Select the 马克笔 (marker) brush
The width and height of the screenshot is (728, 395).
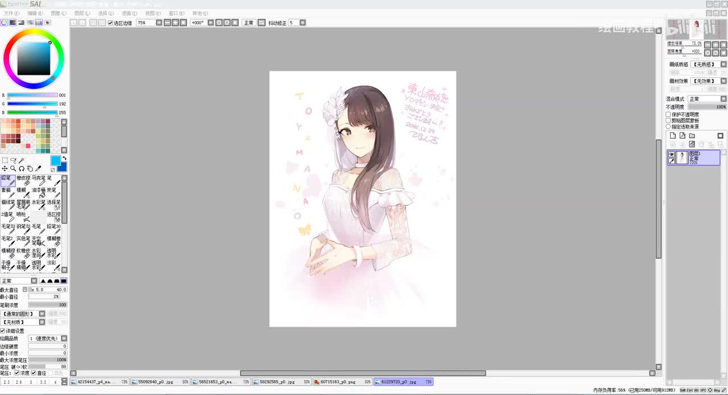coord(39,180)
